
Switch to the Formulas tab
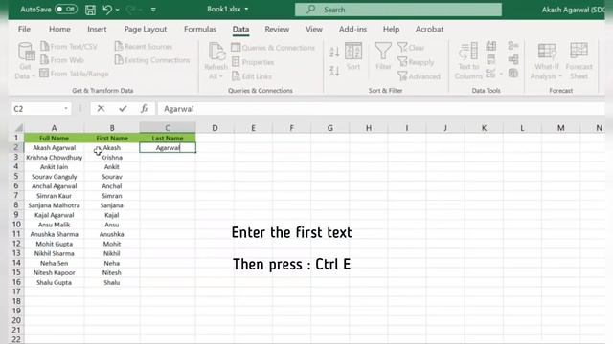[200, 30]
